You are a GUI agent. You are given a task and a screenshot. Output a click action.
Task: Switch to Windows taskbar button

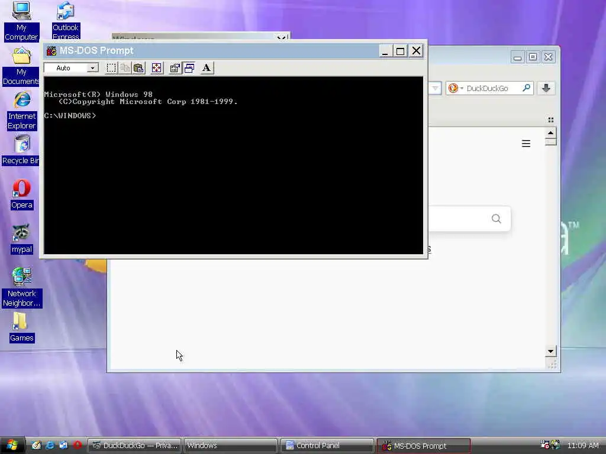(231, 446)
